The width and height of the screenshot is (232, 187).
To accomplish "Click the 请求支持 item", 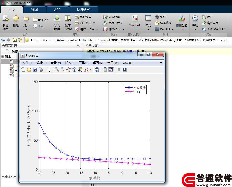I will (x=210, y=23).
